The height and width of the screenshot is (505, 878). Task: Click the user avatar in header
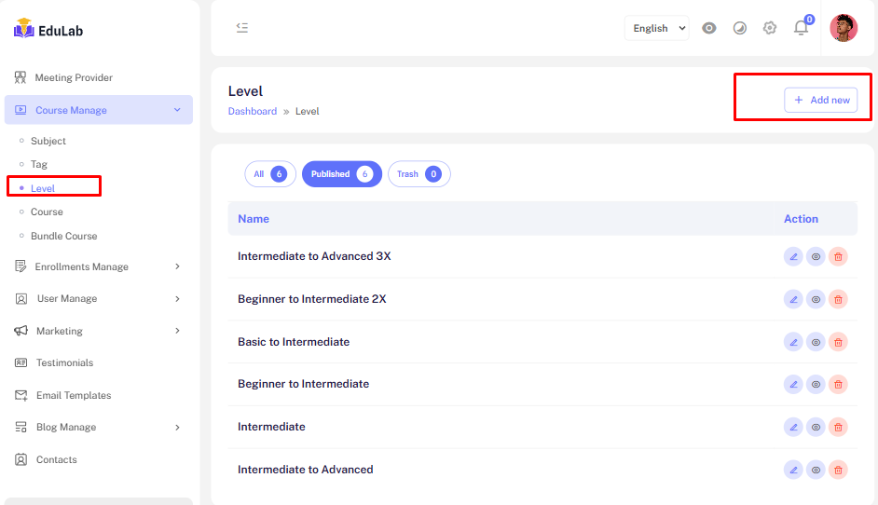844,28
